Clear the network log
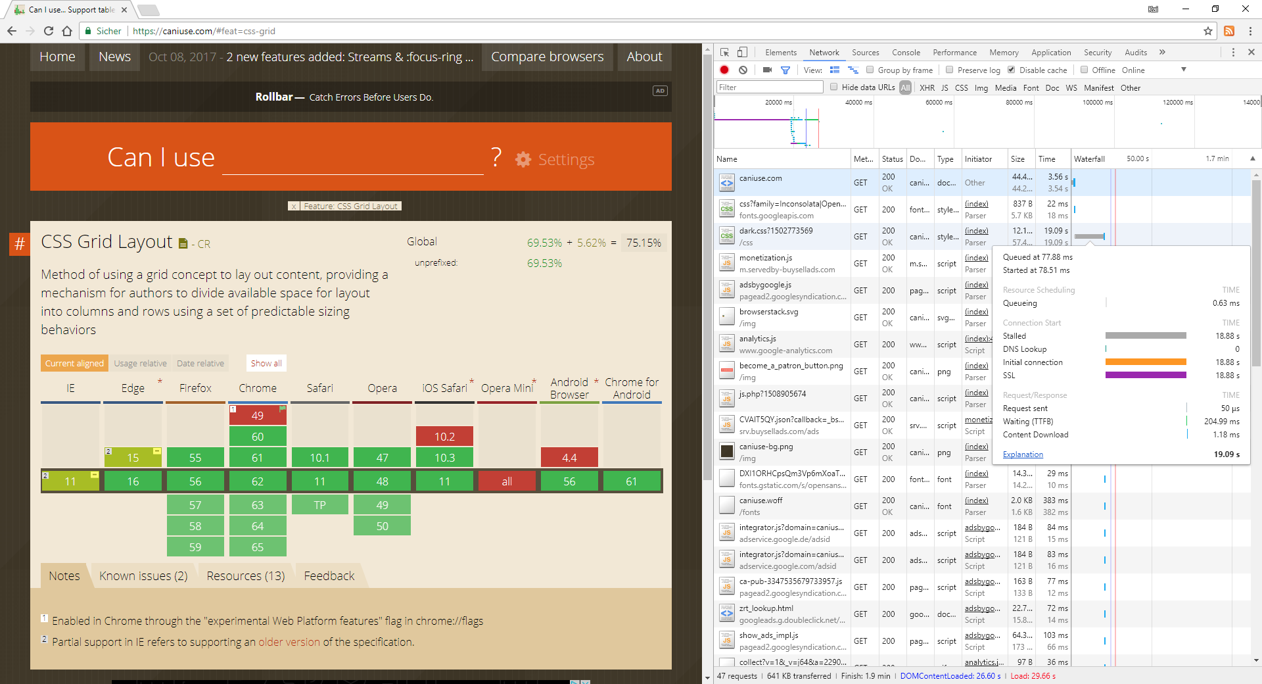 coord(743,70)
